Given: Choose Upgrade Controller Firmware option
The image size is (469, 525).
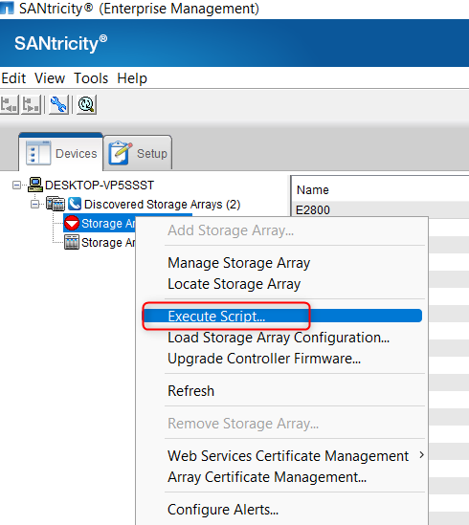Looking at the screenshot, I should coord(264,359).
